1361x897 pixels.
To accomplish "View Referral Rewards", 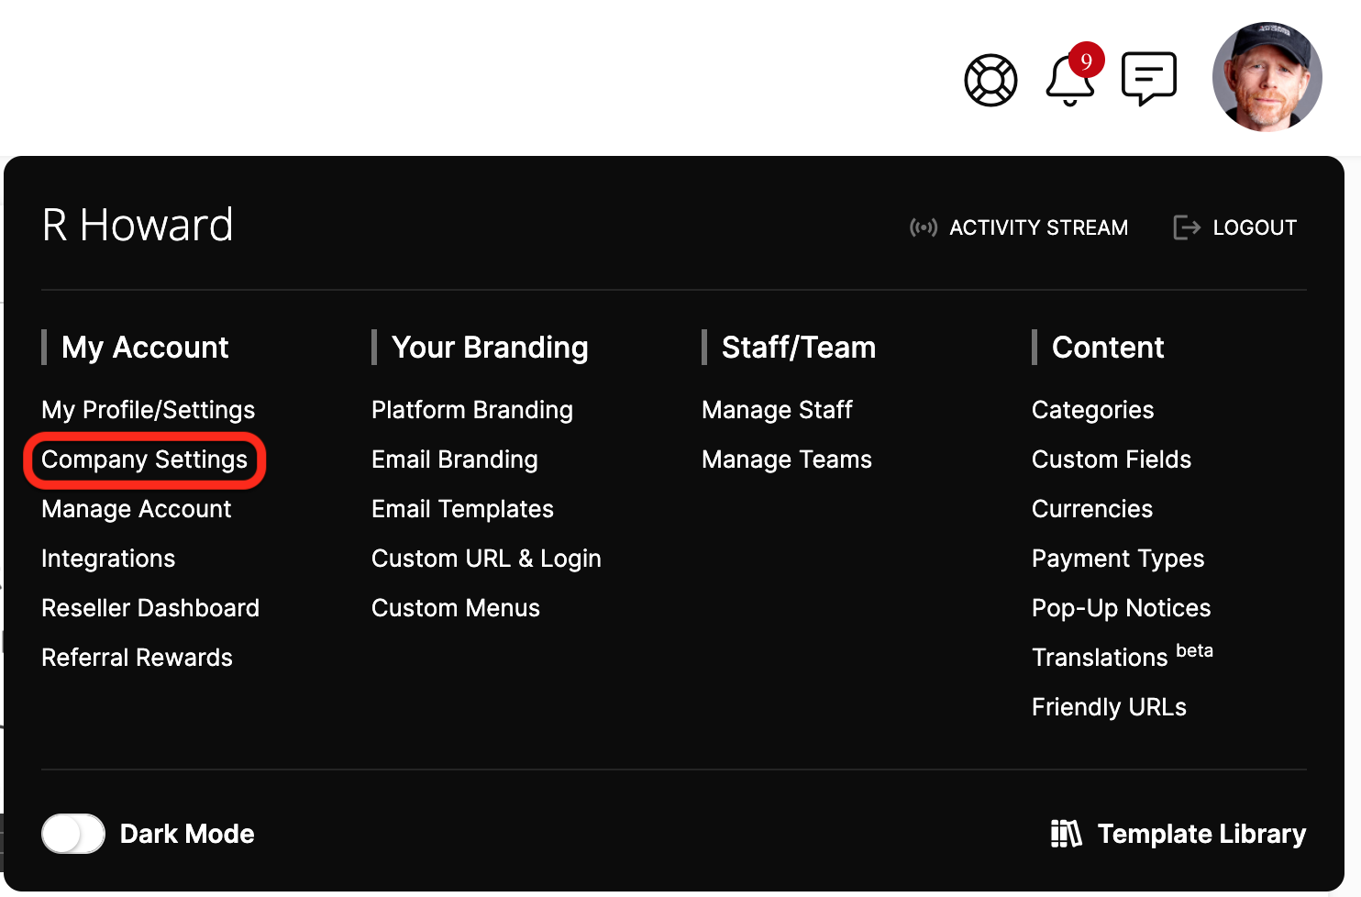I will [137, 658].
